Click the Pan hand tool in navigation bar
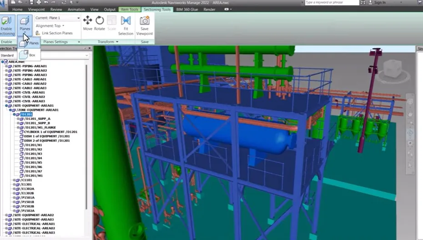The width and height of the screenshot is (423, 240). click(410, 115)
